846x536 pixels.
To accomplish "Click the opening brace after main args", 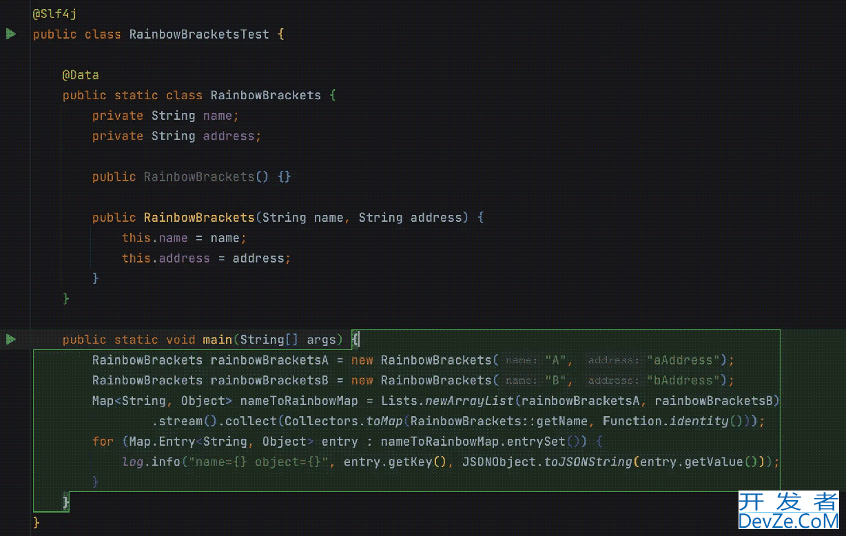I will 355,340.
